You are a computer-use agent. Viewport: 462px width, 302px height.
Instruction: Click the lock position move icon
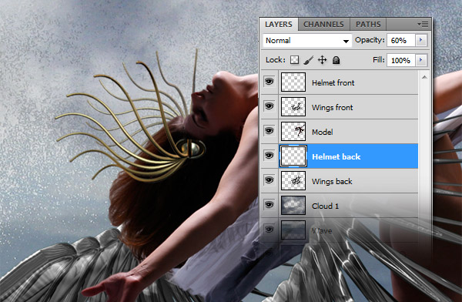[x=322, y=60]
